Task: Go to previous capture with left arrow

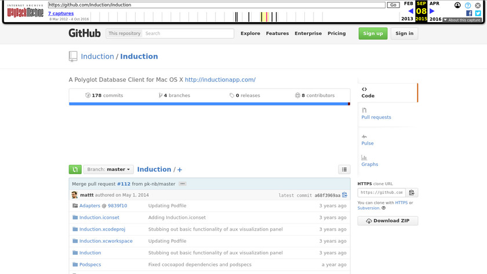Action: tap(410, 11)
